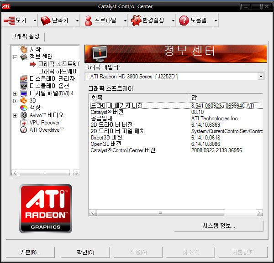Click the info monitor icon in banner
This screenshot has width=274, height=263.
(100, 54)
